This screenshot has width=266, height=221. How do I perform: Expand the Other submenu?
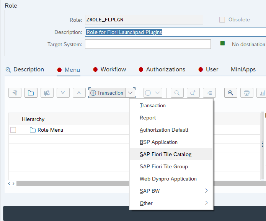[206, 203]
